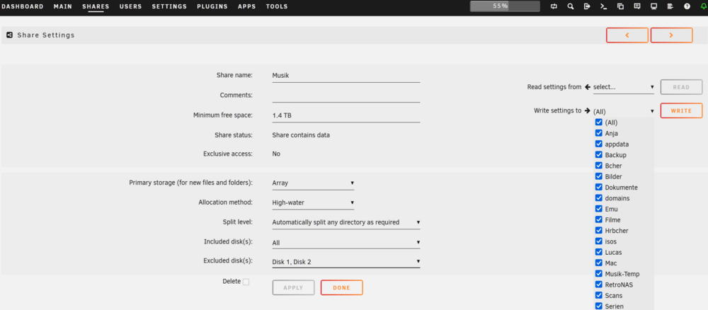Uncheck the Emu share checkbox

tap(599, 209)
